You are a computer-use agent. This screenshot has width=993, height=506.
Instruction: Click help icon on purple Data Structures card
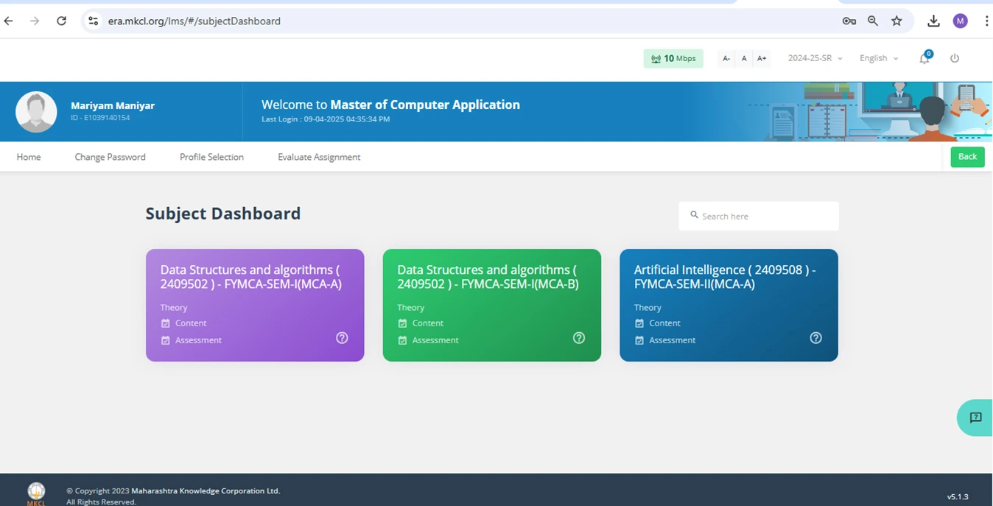pos(342,338)
